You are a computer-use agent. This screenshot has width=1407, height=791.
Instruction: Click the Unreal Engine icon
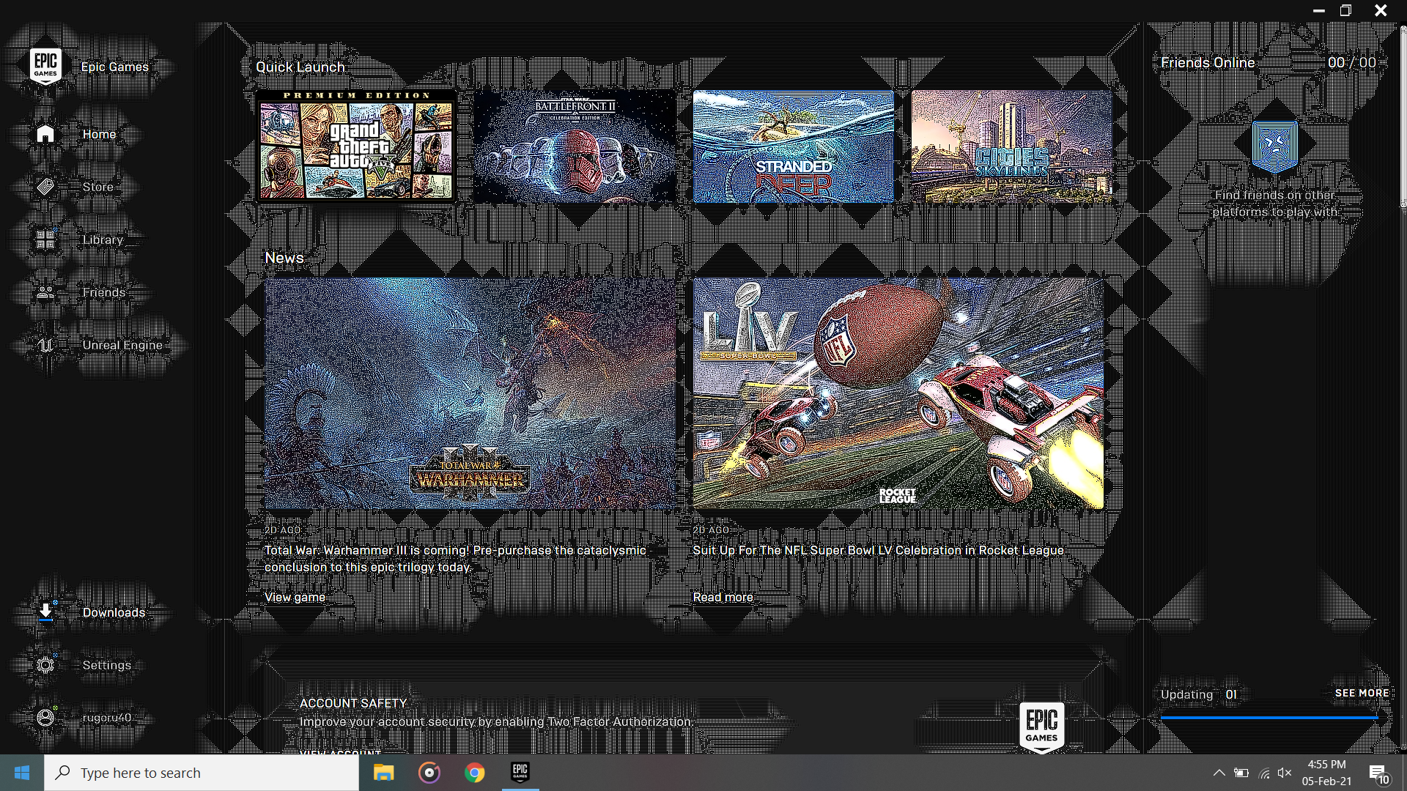point(45,345)
